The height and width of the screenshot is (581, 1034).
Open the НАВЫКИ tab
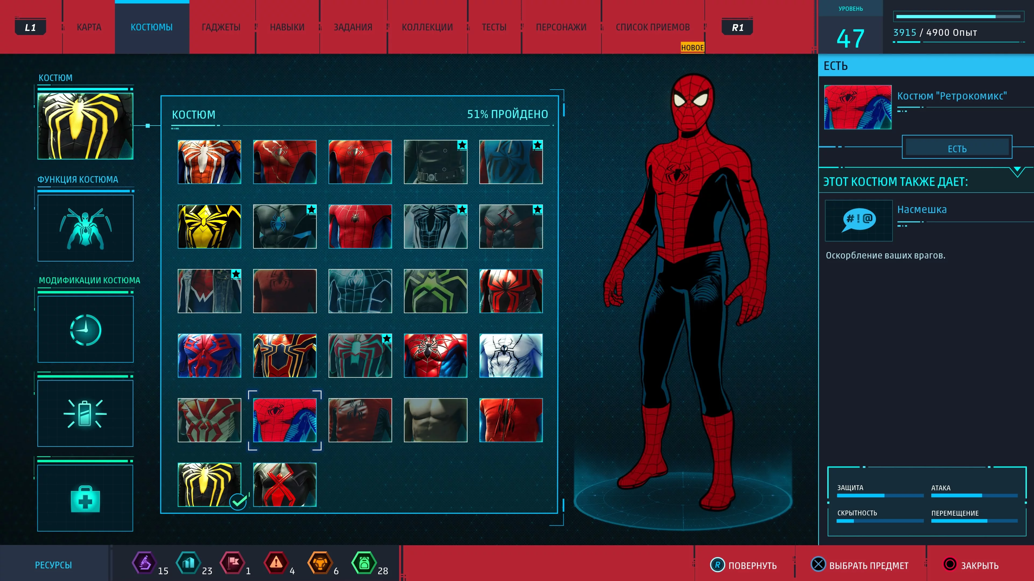pos(287,27)
